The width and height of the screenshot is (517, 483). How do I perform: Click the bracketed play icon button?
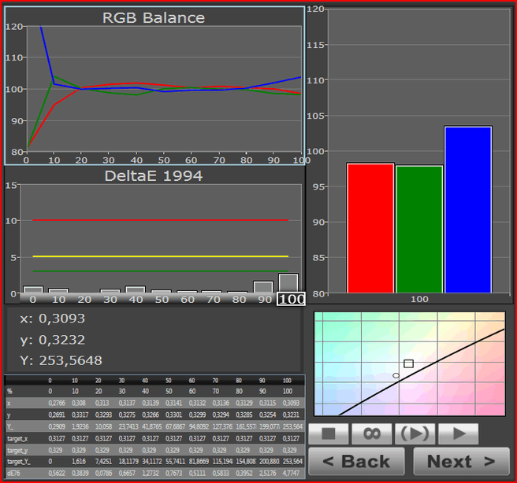(x=415, y=434)
